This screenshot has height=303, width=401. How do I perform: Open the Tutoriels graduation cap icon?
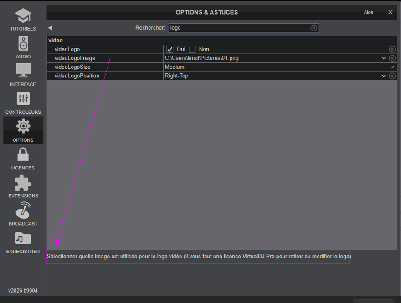[23, 16]
